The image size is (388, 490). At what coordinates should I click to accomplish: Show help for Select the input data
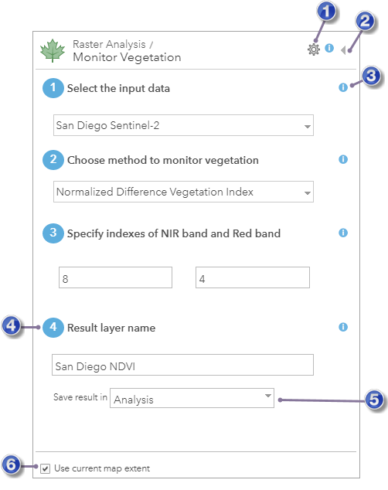coord(343,87)
